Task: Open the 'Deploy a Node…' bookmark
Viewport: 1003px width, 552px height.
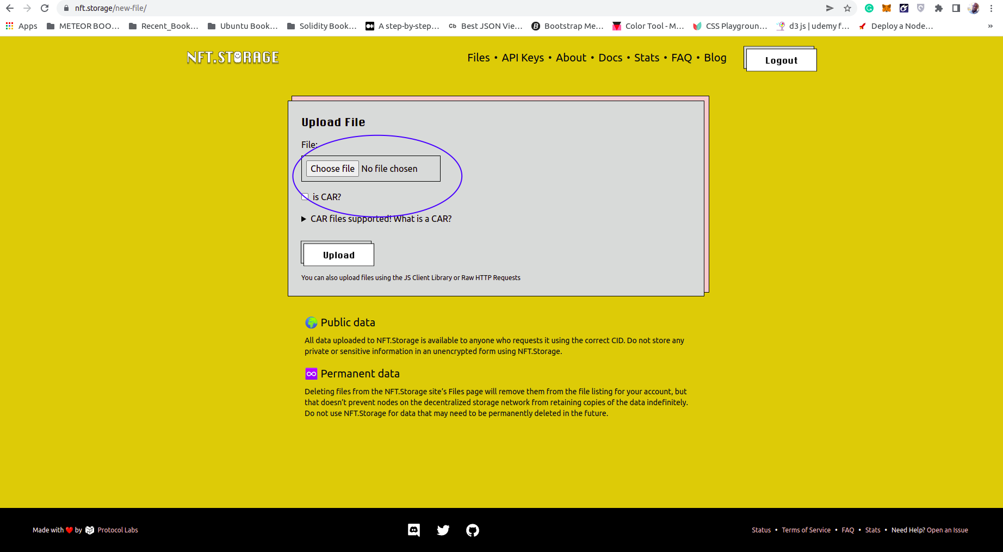Action: click(896, 26)
